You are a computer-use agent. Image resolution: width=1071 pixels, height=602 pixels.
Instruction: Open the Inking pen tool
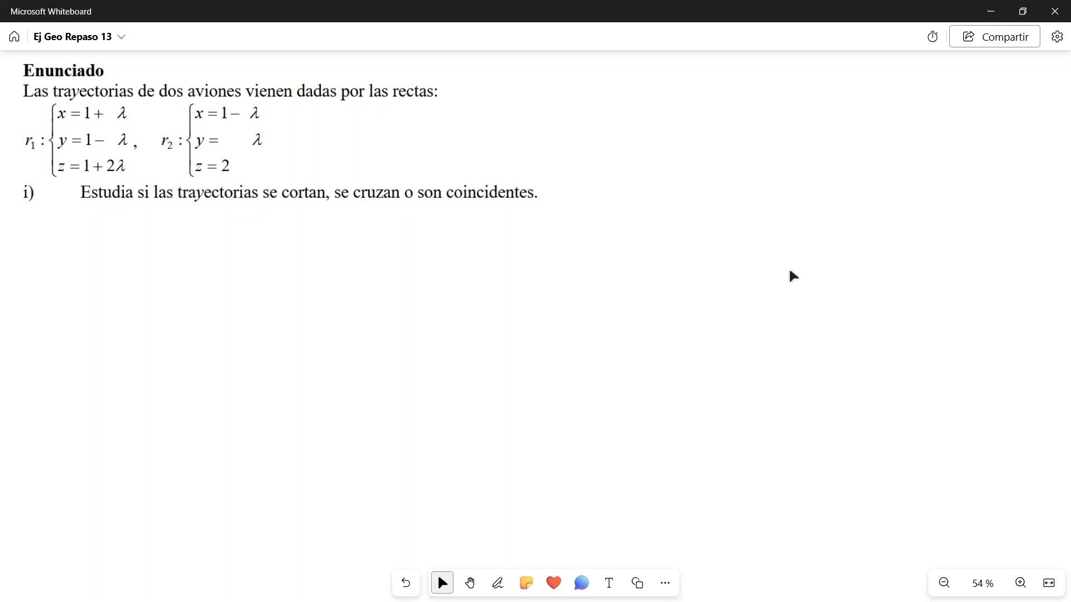point(498,583)
